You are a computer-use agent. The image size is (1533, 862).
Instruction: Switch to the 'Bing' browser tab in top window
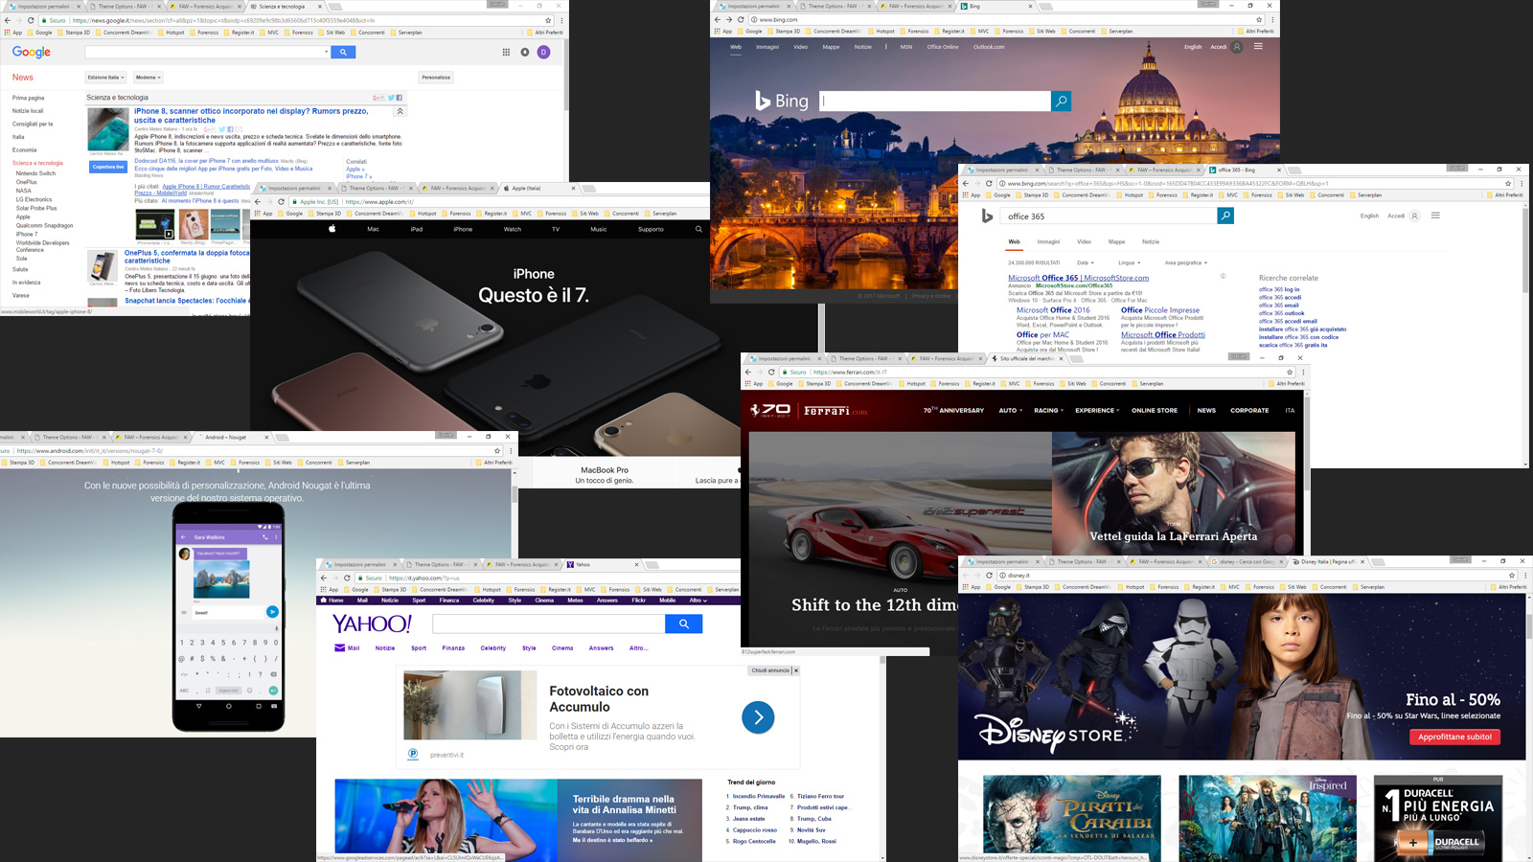click(x=995, y=6)
